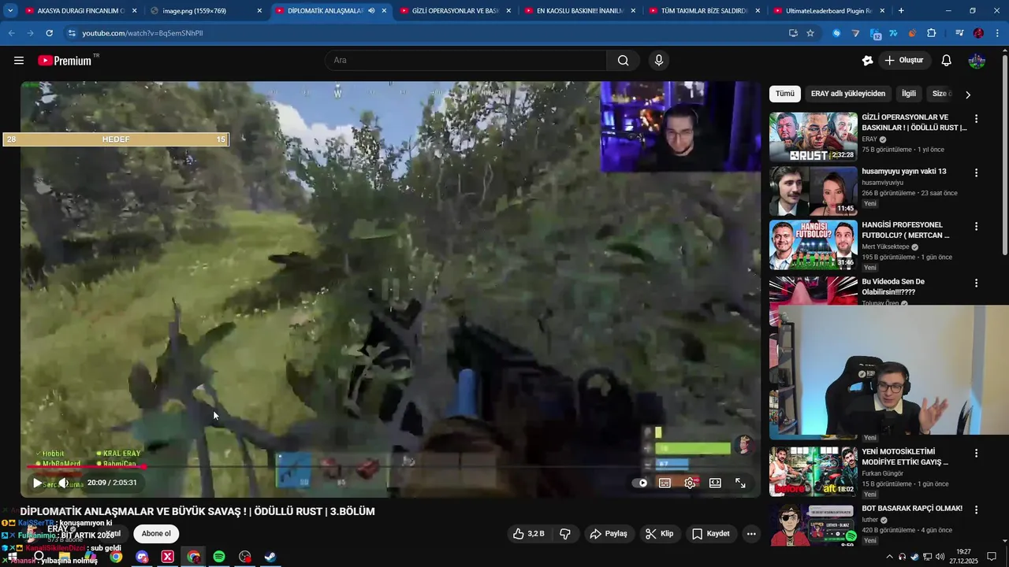1009x567 pixels.
Task: Open options for Bu Videoda Sen video
Action: coord(976,283)
